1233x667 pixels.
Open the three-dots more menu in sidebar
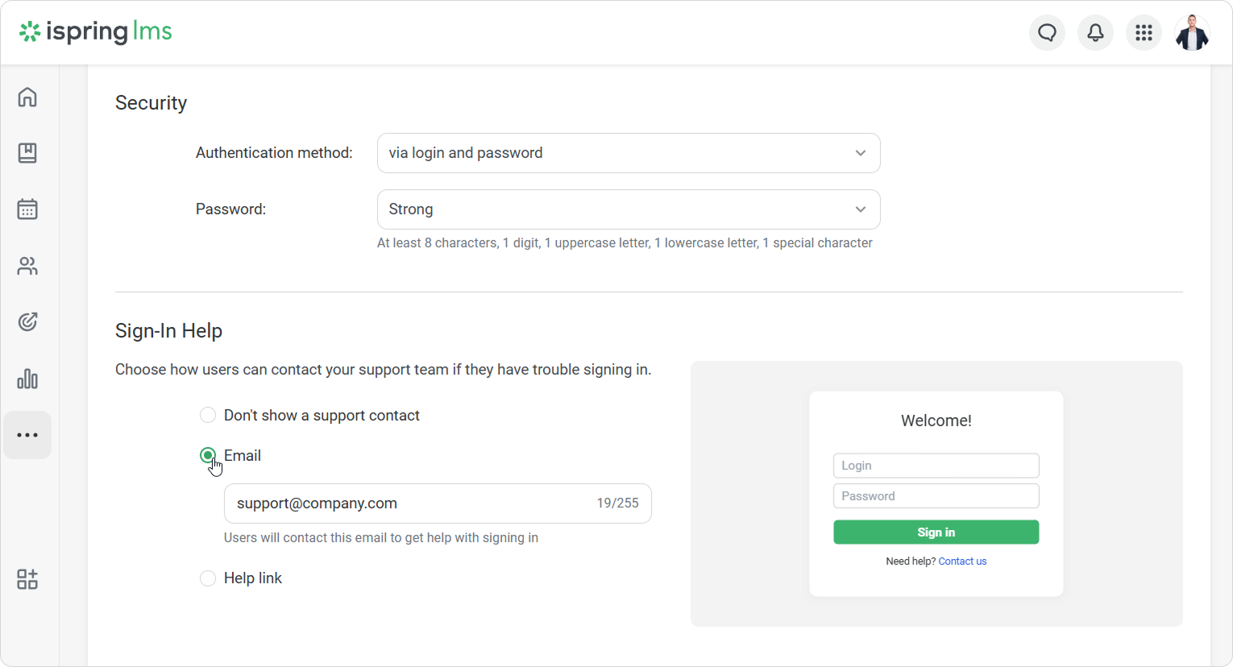point(27,435)
